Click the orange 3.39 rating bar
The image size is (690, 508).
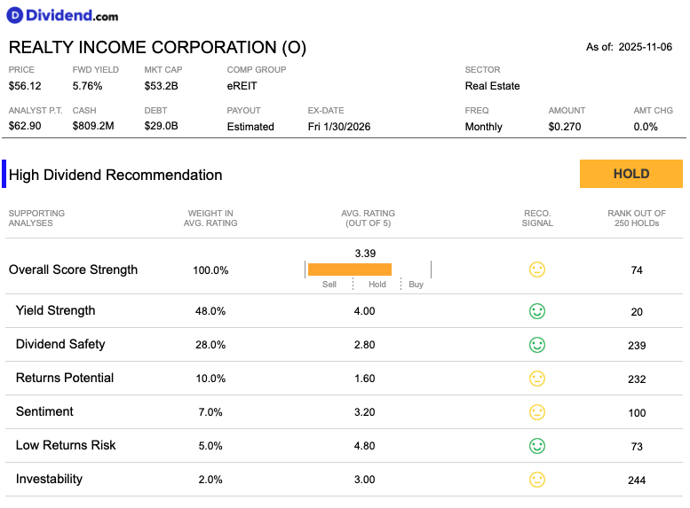350,270
